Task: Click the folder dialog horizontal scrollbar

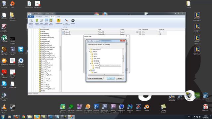Action: point(104,74)
